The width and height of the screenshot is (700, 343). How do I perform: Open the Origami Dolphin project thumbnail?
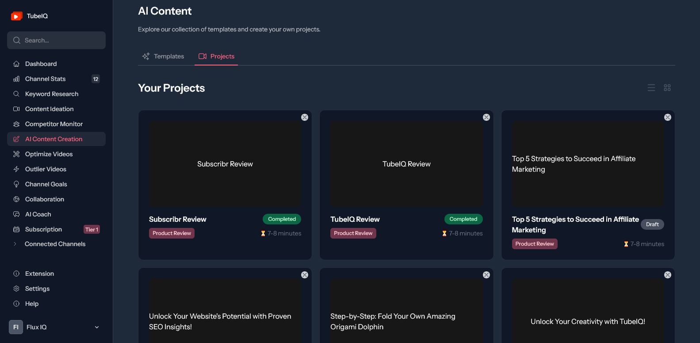[407, 311]
